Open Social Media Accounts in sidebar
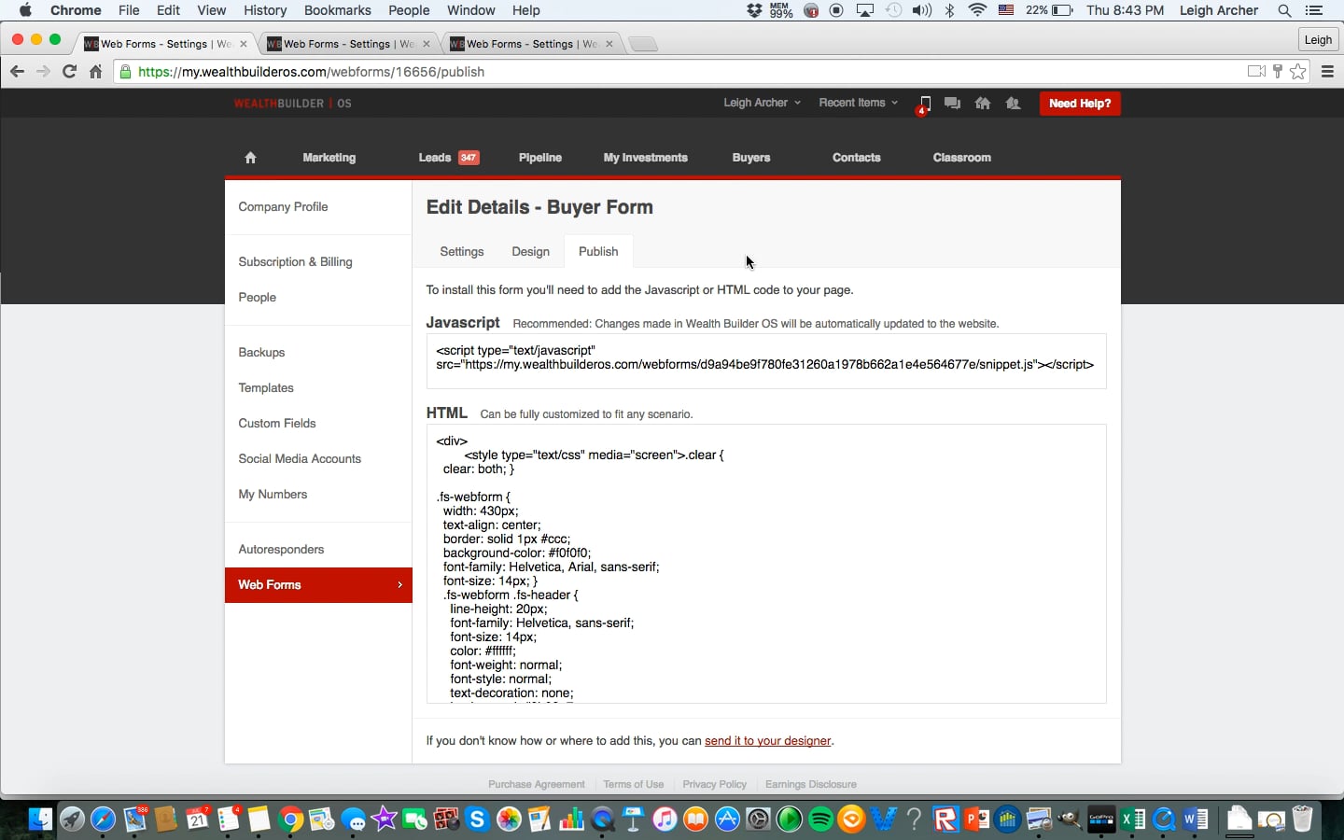This screenshot has height=840, width=1344. (300, 459)
